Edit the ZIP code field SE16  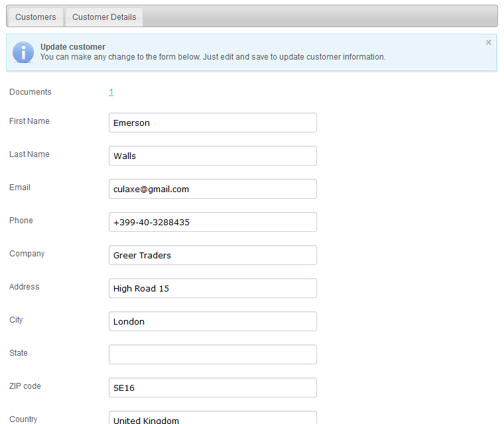213,388
